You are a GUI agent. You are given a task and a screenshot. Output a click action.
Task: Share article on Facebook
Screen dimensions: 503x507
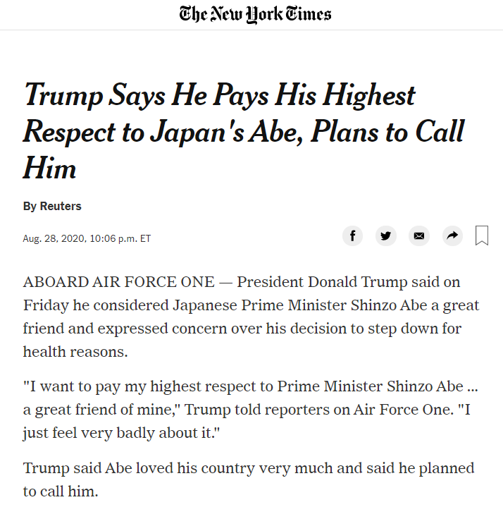coord(352,236)
